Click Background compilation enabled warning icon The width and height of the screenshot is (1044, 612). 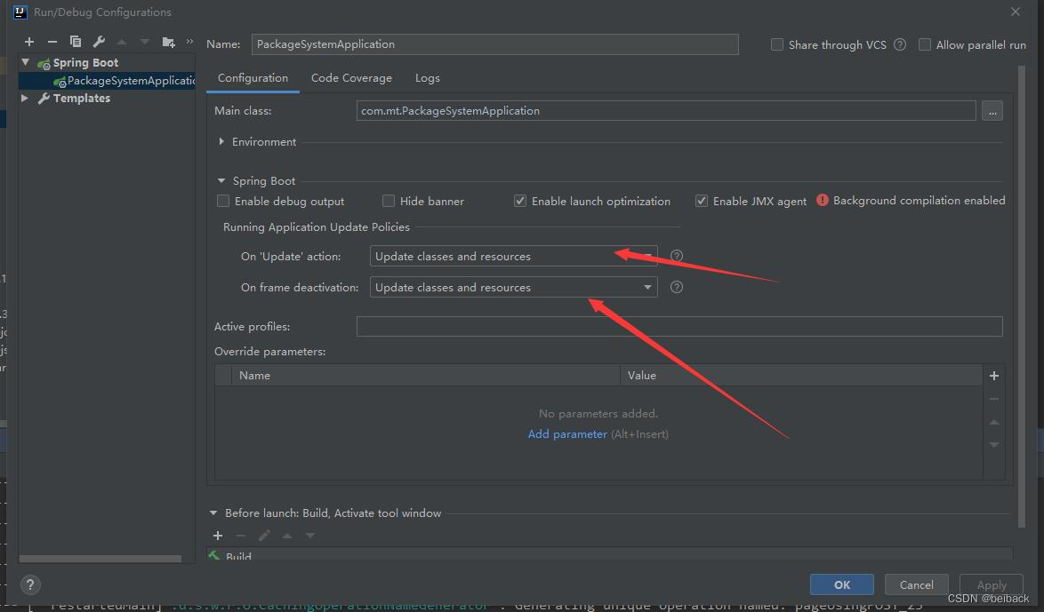point(823,200)
